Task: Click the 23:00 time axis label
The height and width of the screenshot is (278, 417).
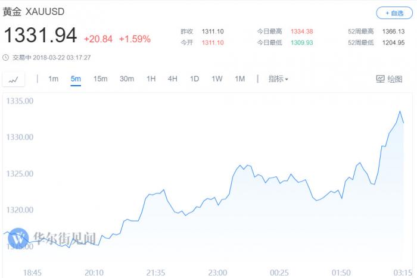Action: [x=217, y=272]
